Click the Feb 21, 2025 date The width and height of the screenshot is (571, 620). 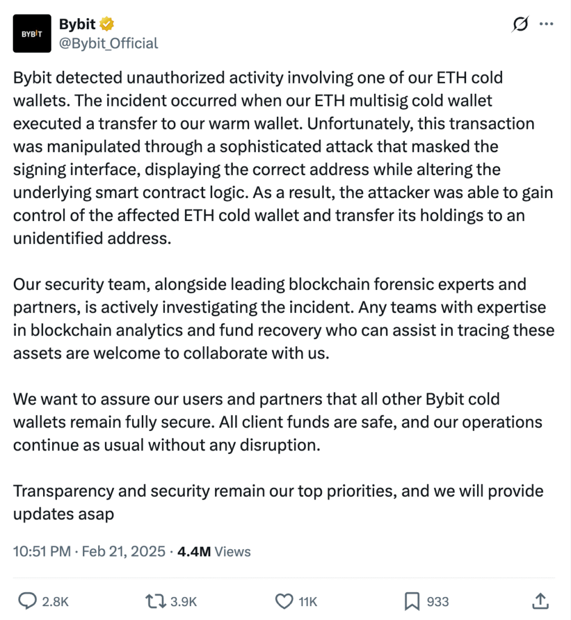coord(123,551)
